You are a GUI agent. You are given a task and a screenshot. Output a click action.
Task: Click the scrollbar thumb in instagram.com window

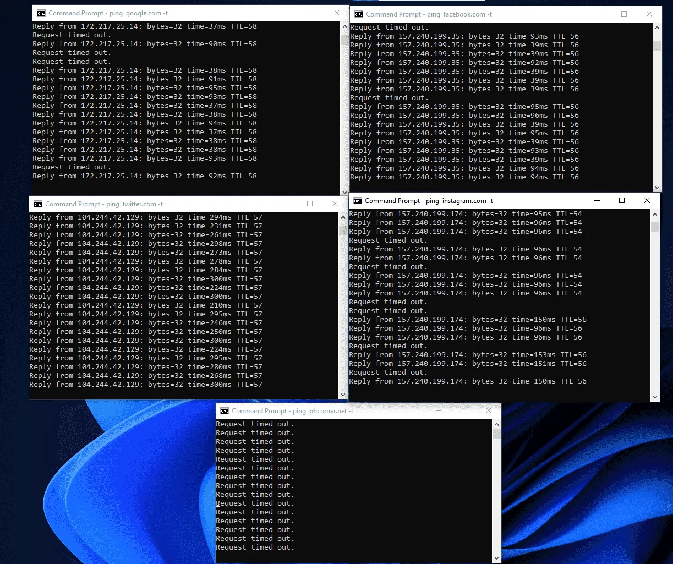click(655, 227)
